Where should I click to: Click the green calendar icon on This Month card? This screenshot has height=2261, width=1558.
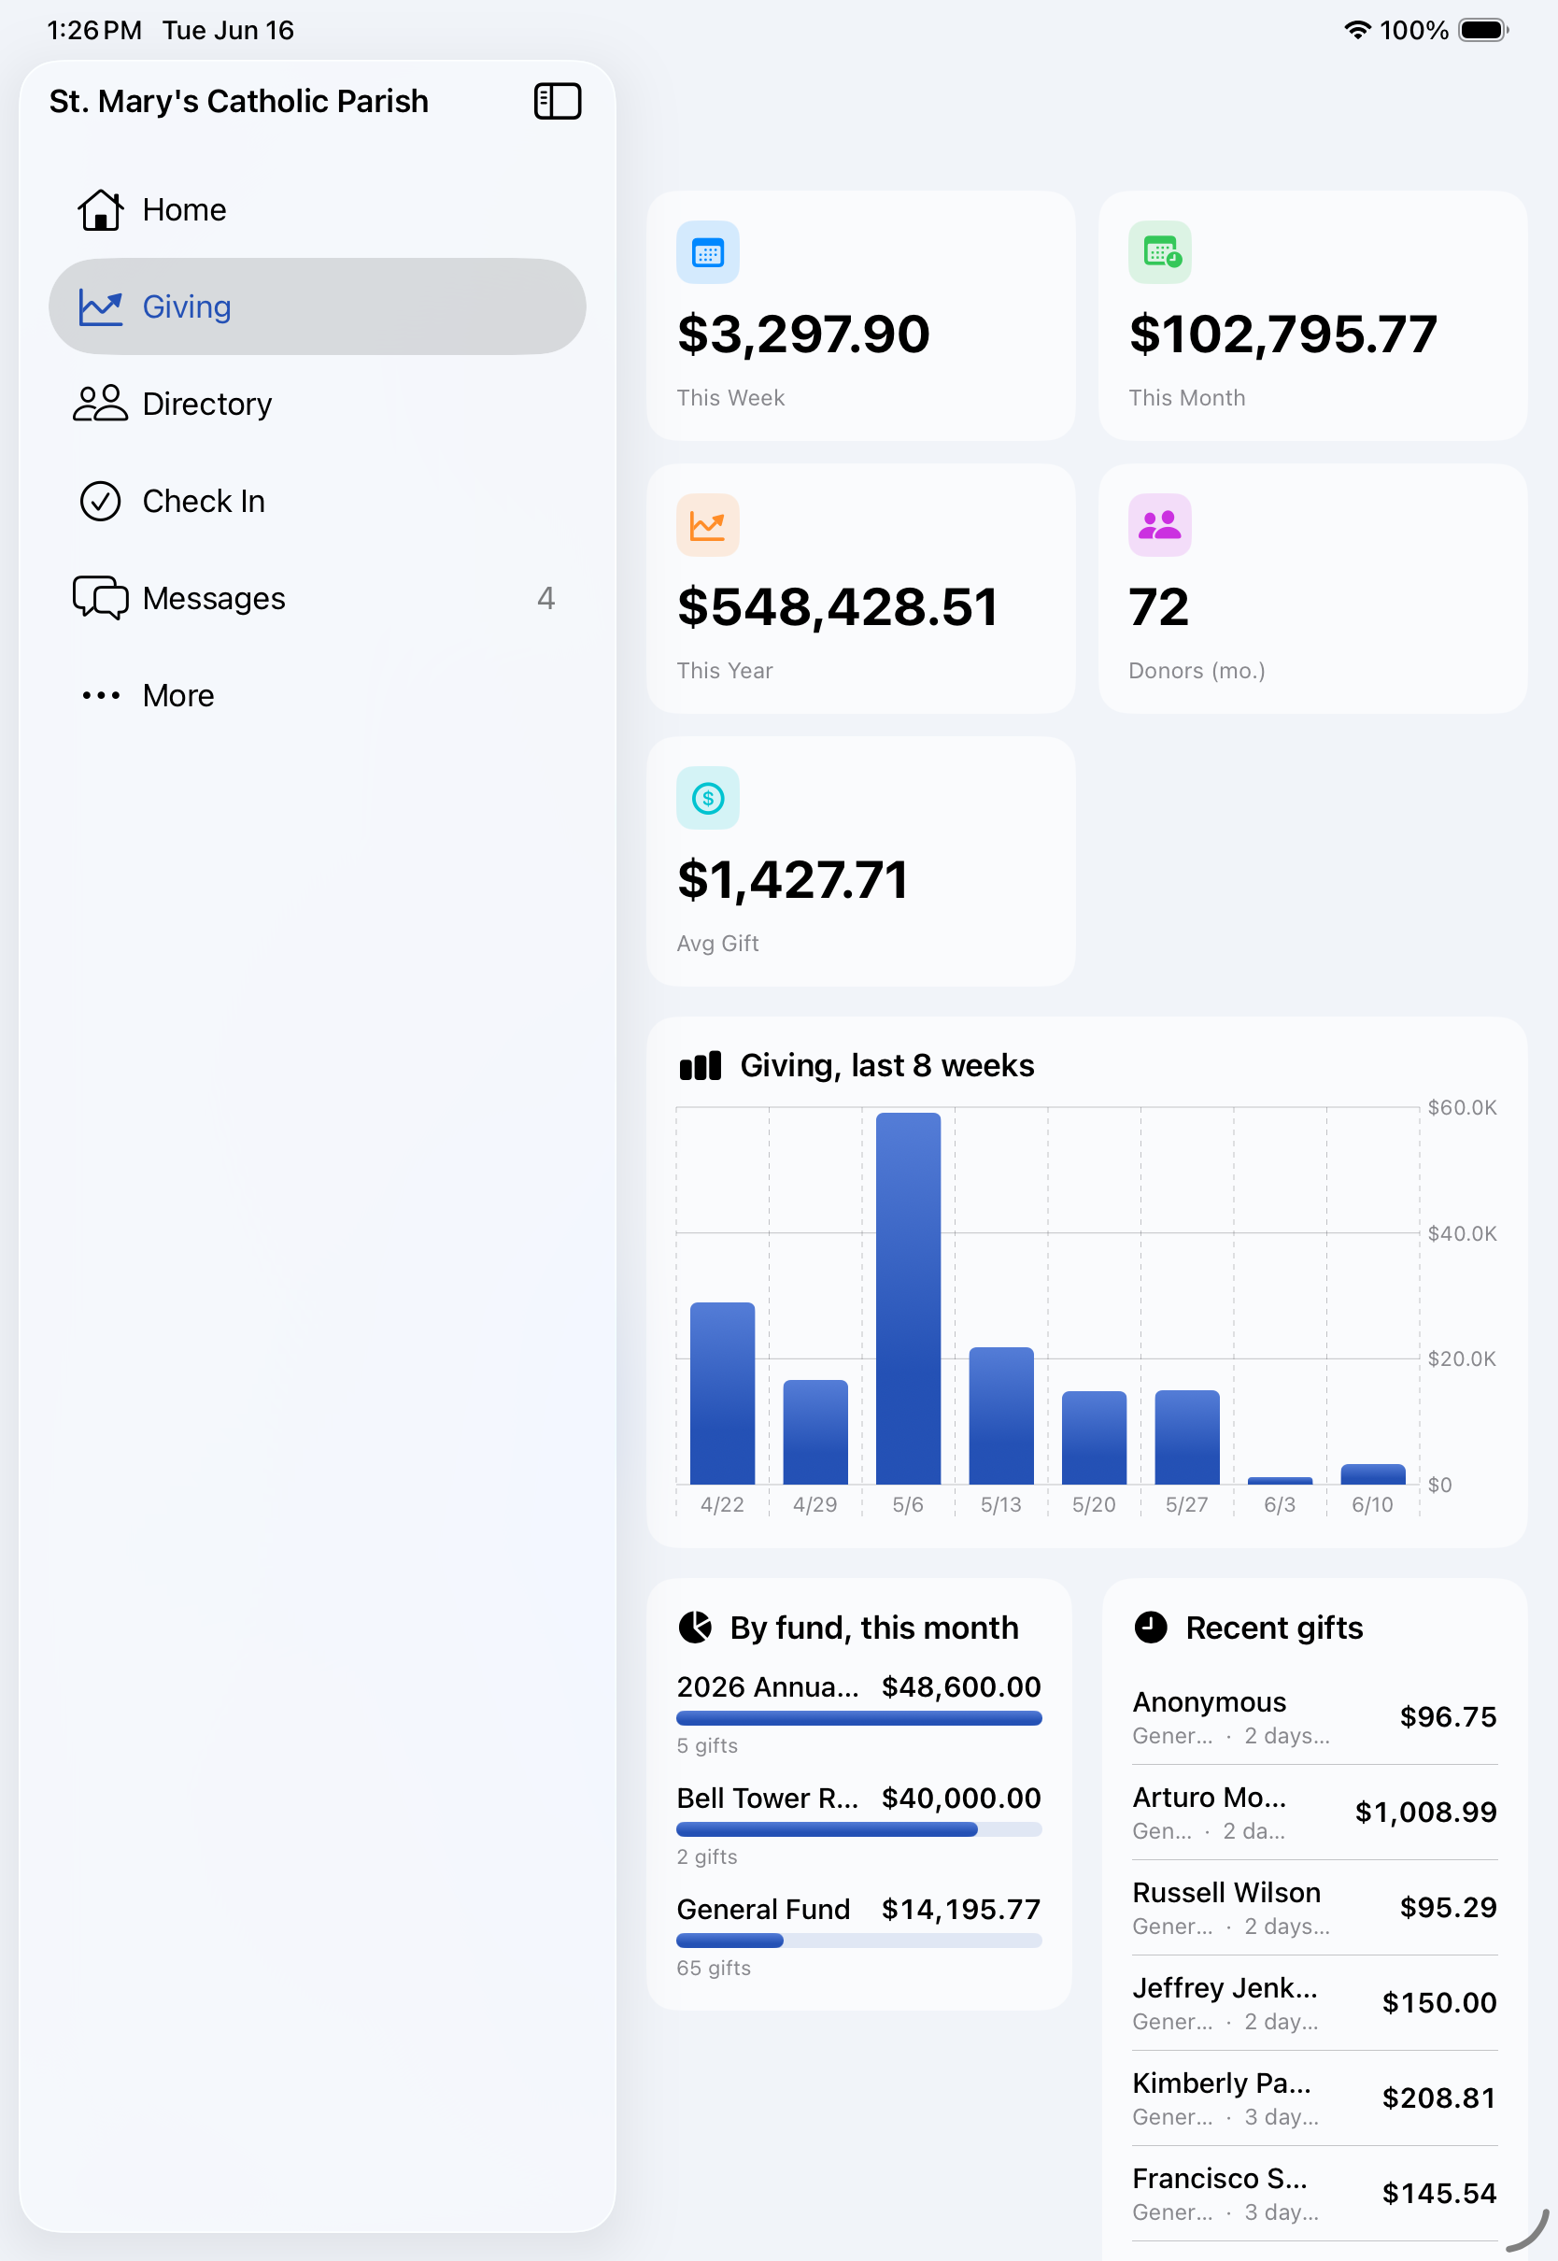1160,253
